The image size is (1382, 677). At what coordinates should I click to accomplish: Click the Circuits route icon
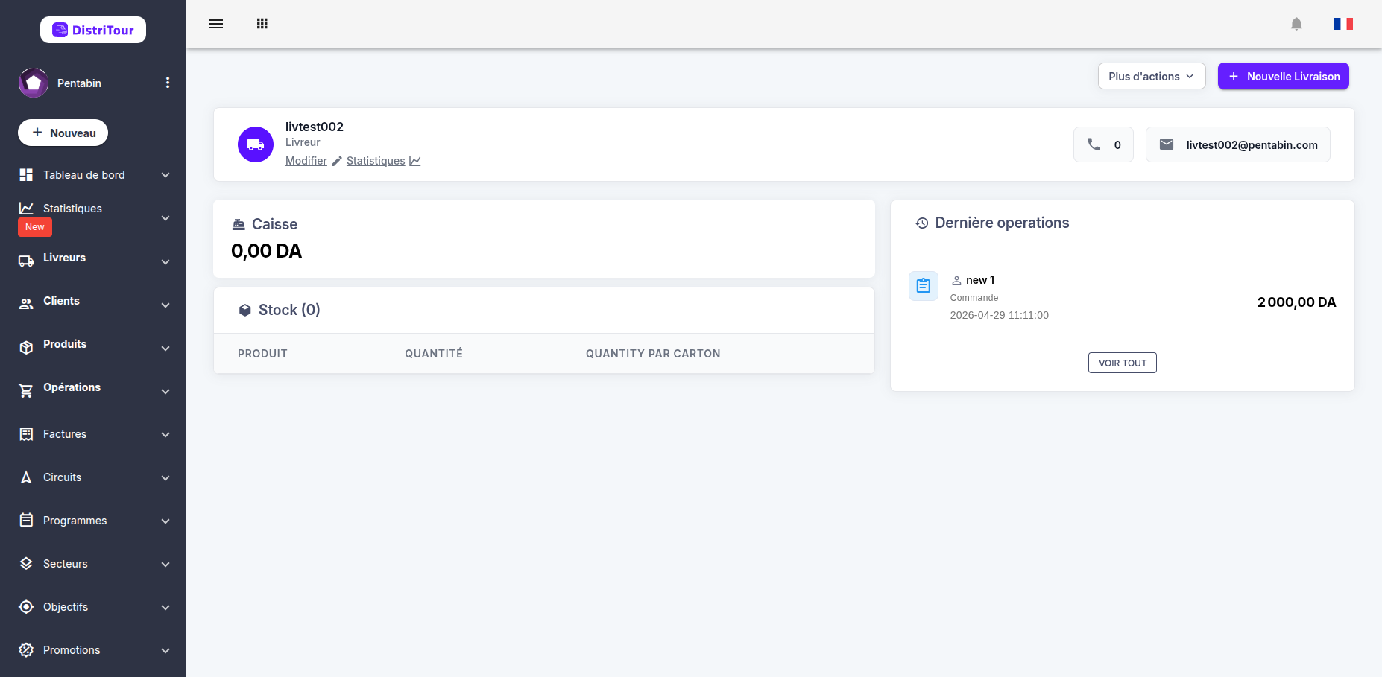(26, 477)
